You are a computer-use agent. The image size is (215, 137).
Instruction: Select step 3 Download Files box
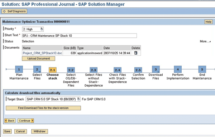click(x=156, y=69)
